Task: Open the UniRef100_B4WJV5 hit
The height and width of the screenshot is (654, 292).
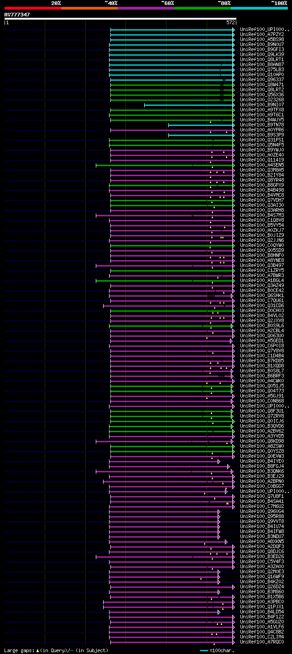Action: (262, 120)
